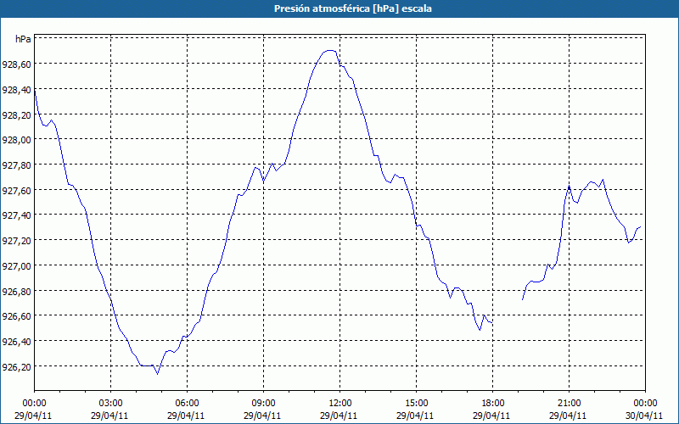Select the 927,60 y-axis label
The width and height of the screenshot is (679, 424).
tap(16, 190)
